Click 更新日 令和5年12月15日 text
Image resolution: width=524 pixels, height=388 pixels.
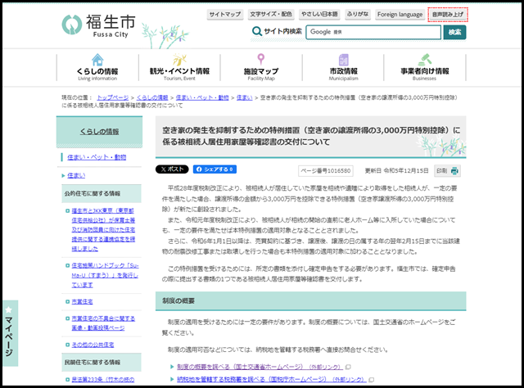(396, 171)
